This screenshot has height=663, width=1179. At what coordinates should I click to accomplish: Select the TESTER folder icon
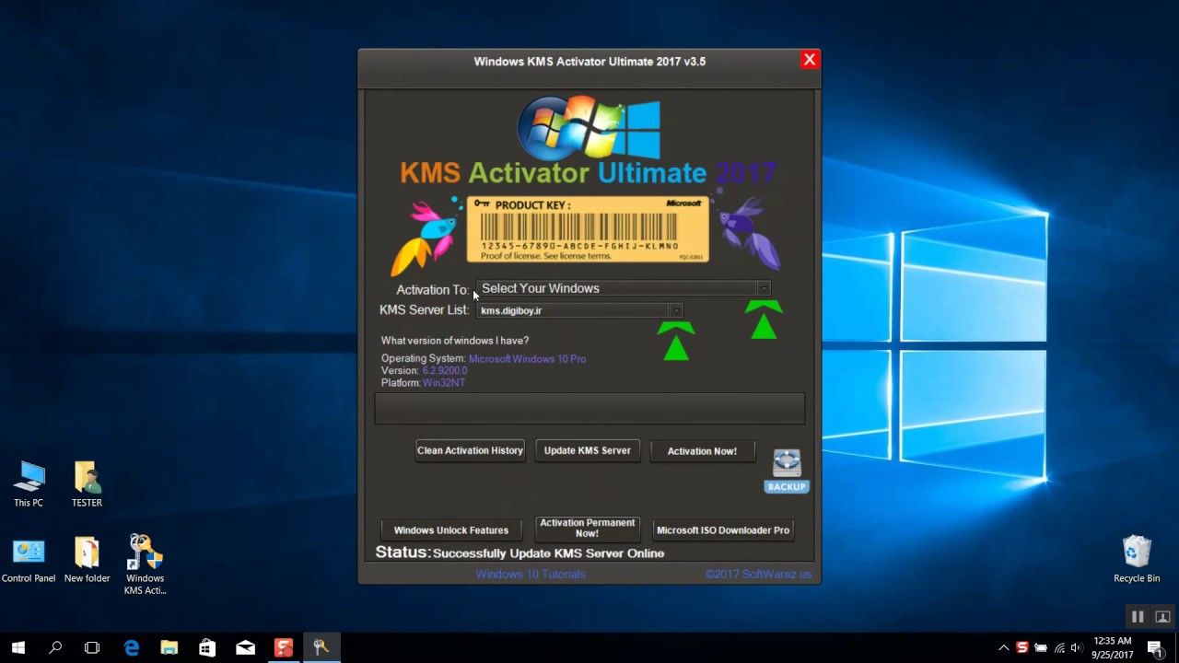click(87, 484)
